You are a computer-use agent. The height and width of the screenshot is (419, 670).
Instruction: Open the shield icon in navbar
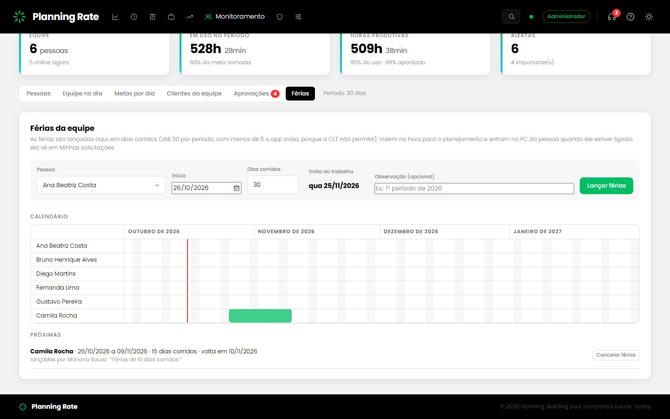click(x=280, y=17)
